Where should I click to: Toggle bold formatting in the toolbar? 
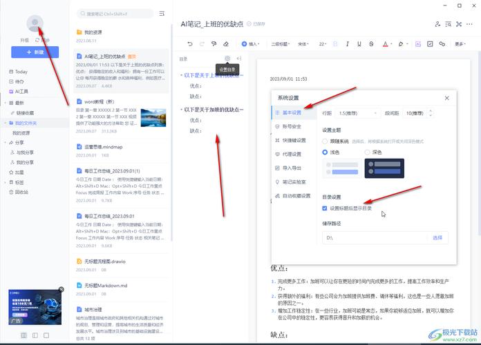click(x=335, y=44)
